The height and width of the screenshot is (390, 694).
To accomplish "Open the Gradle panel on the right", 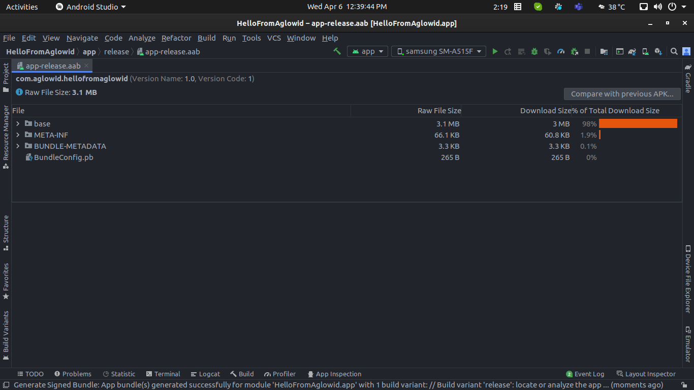I will pos(688,78).
